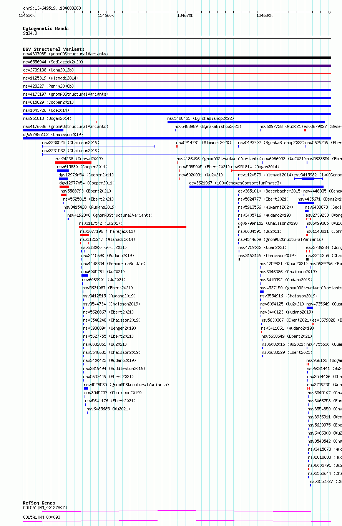Select COL5A1|NM_000093 gene label
This screenshot has height=526, width=342.
41,517
